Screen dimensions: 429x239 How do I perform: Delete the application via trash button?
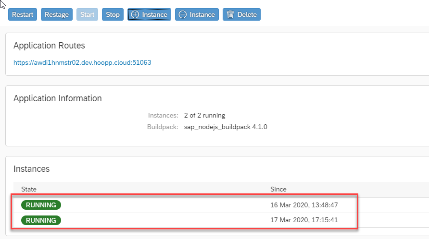(x=241, y=14)
